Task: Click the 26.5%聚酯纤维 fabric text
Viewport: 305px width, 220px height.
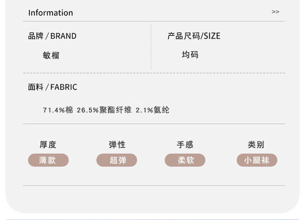Action: [x=104, y=110]
